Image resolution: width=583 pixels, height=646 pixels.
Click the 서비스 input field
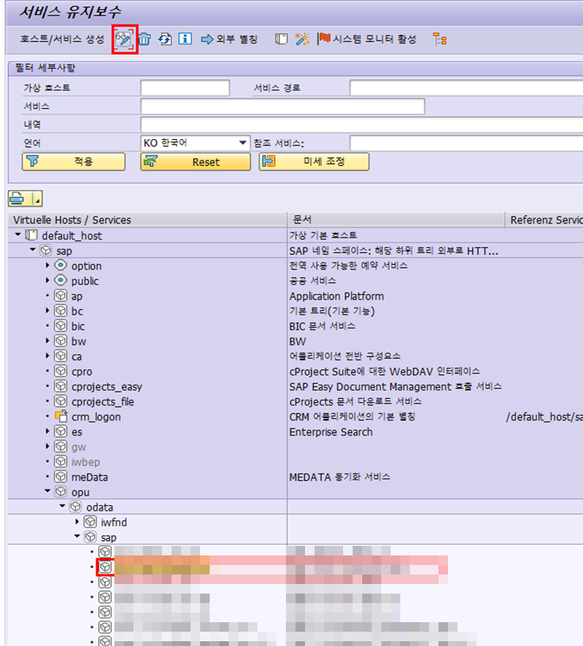pyautogui.click(x=283, y=106)
